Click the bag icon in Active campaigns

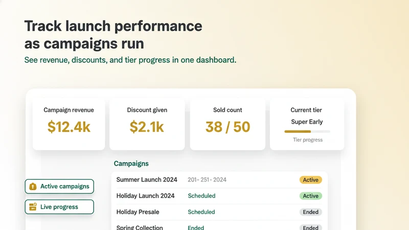[x=33, y=187]
